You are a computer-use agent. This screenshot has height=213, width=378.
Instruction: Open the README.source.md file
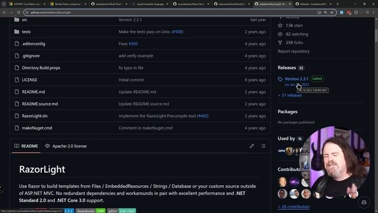tap(40, 104)
